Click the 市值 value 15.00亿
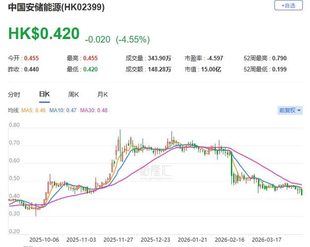This screenshot has height=247, width=310. click(211, 69)
